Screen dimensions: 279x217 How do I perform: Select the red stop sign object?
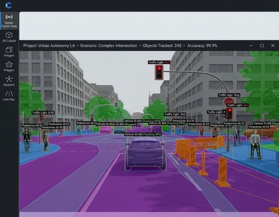(229, 101)
